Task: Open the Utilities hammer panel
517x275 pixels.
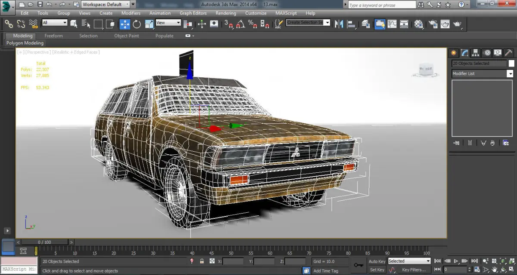Action: pos(508,53)
